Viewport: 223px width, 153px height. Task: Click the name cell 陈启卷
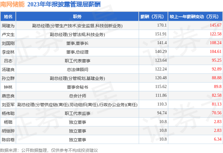(8, 140)
